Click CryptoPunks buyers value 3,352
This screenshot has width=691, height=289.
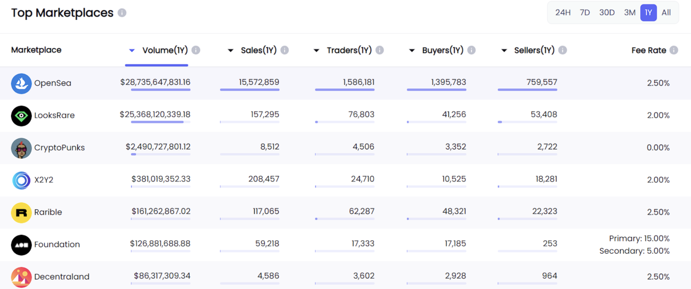click(456, 147)
